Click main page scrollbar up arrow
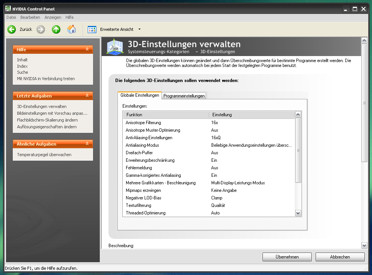Image resolution: width=372 pixels, height=275 pixels. 364,41
